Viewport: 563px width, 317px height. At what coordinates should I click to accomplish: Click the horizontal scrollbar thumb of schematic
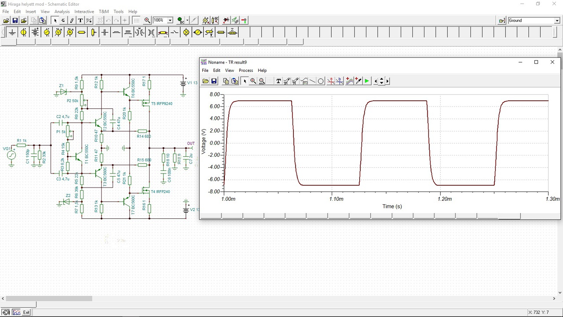pos(48,299)
